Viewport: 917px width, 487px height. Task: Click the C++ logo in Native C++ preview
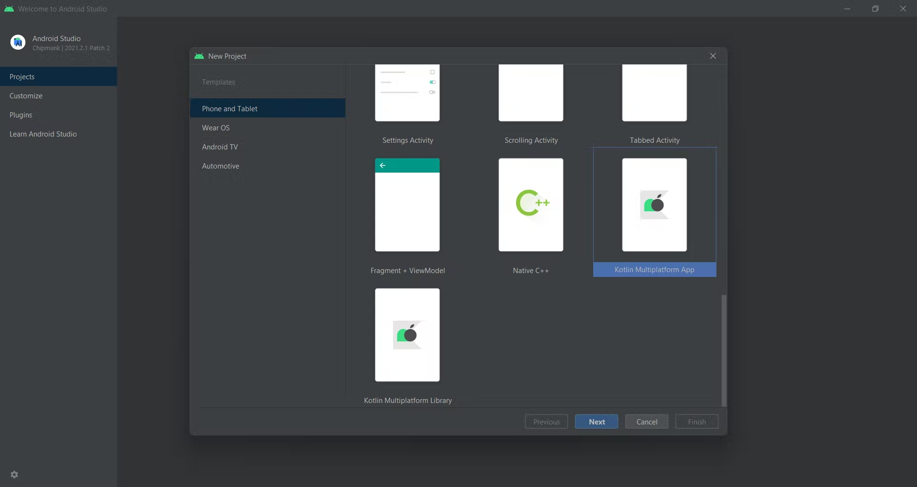(533, 203)
